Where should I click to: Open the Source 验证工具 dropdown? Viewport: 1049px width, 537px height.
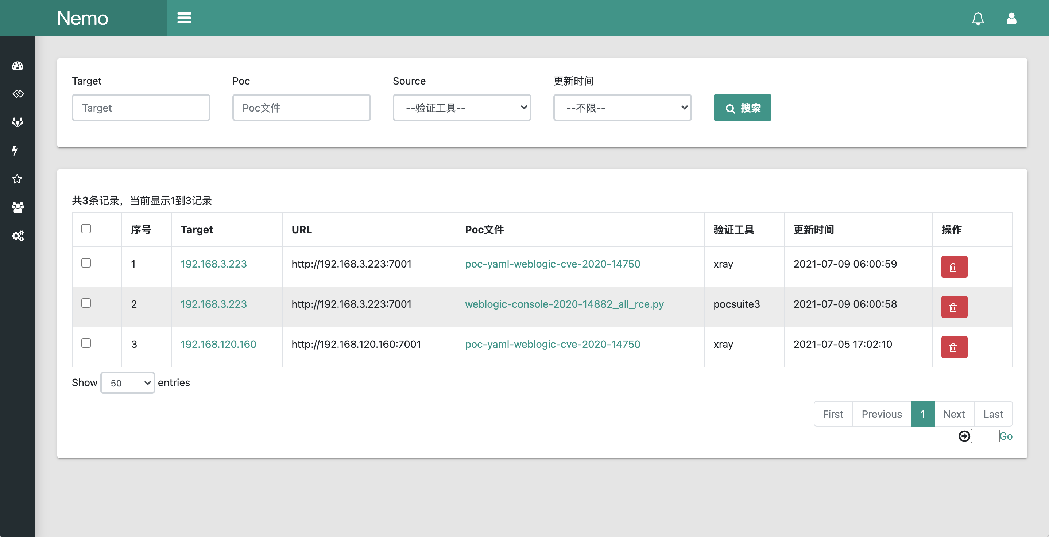(462, 108)
